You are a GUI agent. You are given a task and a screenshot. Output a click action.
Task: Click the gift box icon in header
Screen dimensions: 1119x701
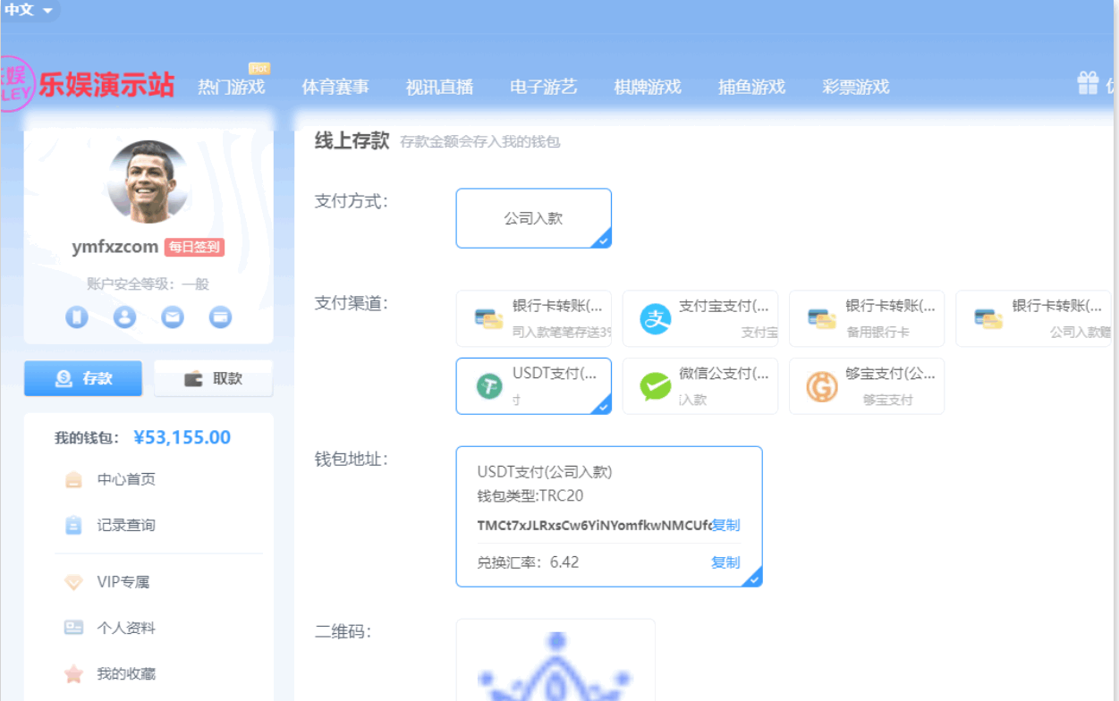1088,84
